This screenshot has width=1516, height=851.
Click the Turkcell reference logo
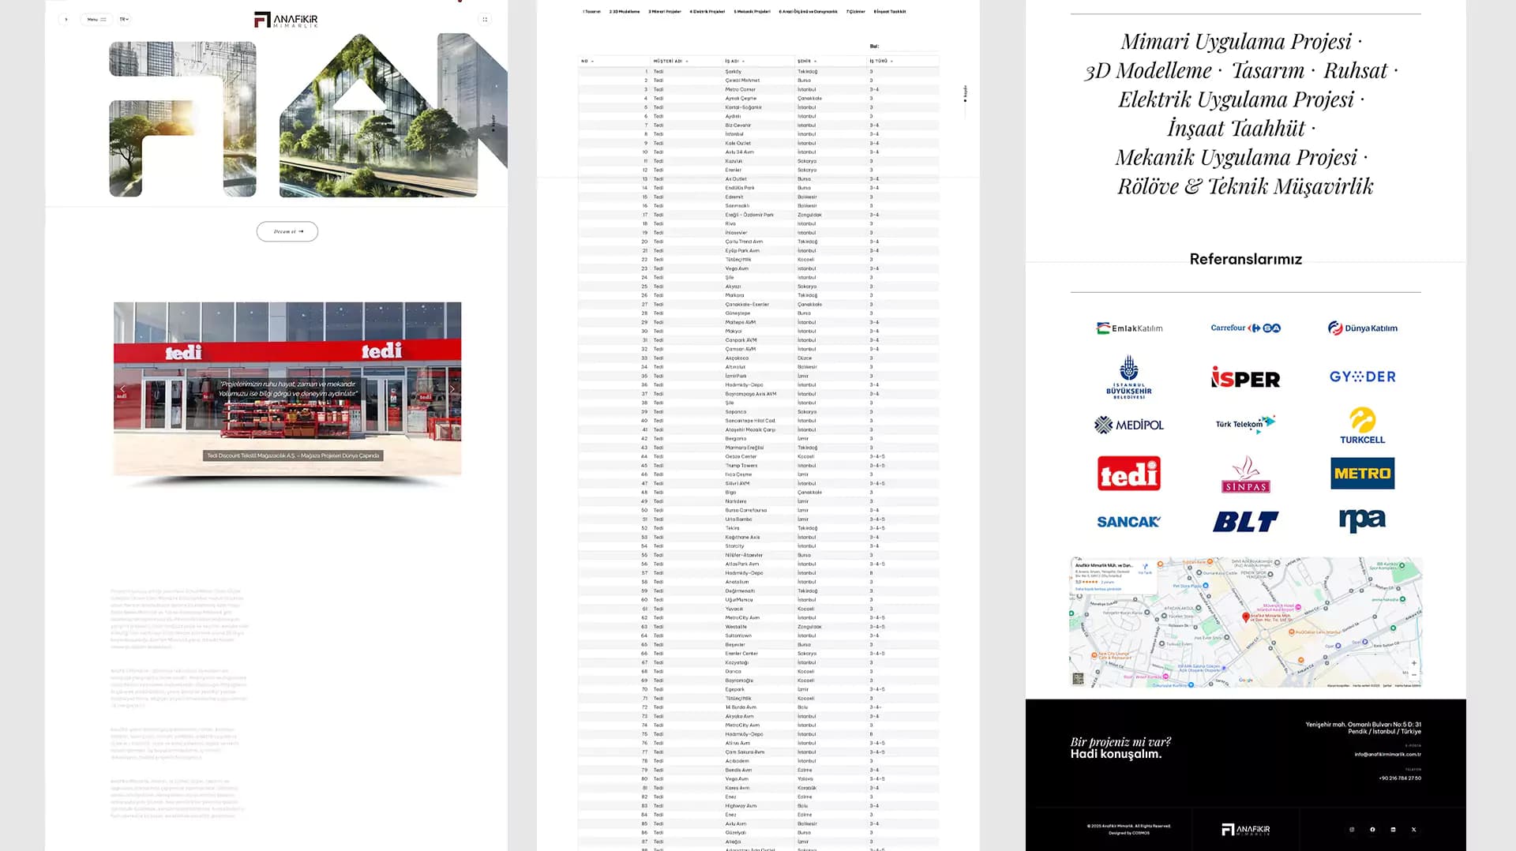pos(1363,425)
